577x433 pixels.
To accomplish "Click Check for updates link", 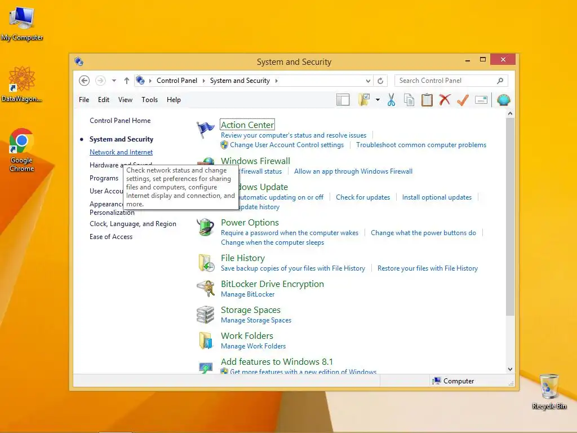I will click(x=363, y=197).
